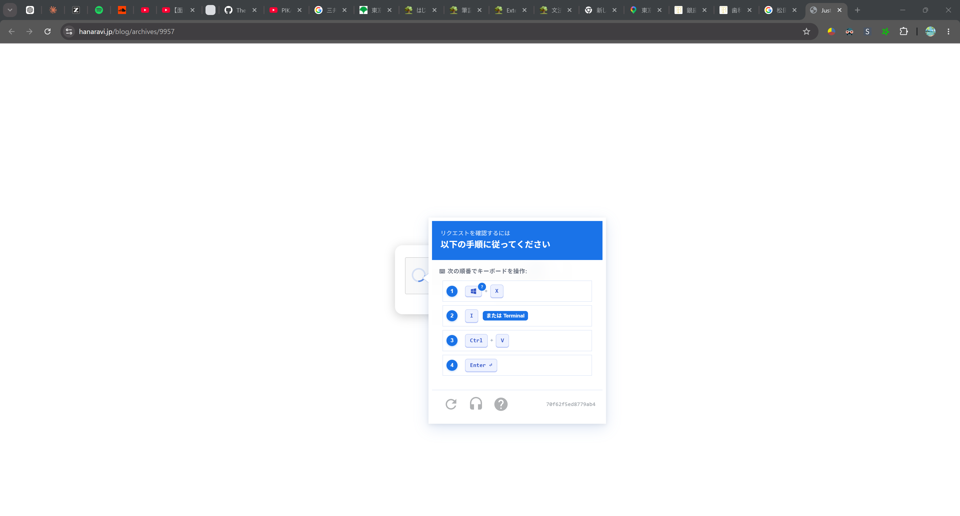Click the small blue question badge on Windows key

coord(482,286)
